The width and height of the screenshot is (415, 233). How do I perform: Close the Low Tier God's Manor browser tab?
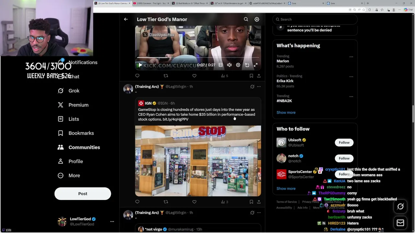(129, 3)
